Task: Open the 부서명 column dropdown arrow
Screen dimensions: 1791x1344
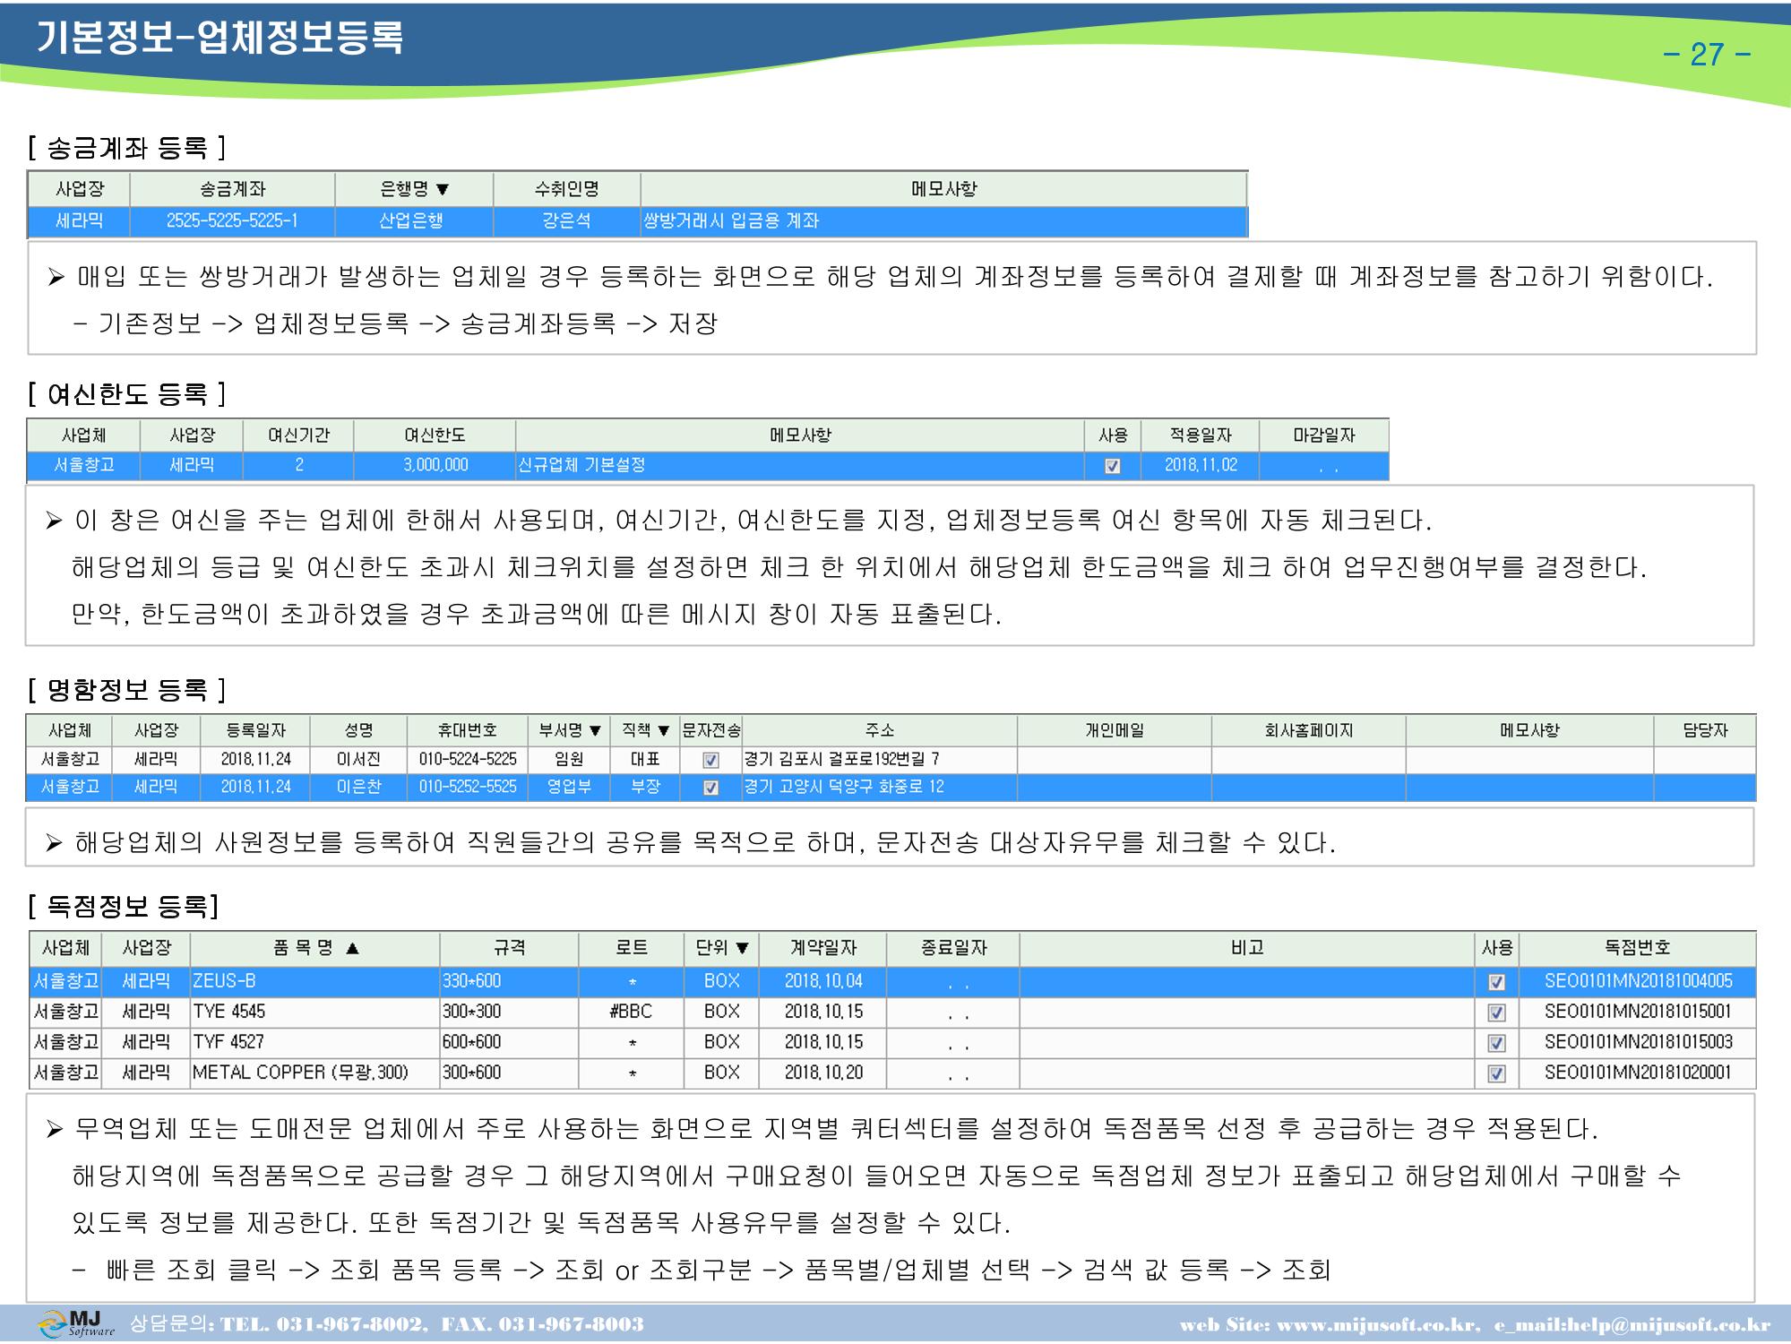Action: point(595,731)
